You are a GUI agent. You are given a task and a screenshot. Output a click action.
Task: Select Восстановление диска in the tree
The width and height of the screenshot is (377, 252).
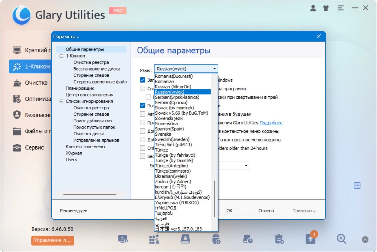(x=97, y=69)
